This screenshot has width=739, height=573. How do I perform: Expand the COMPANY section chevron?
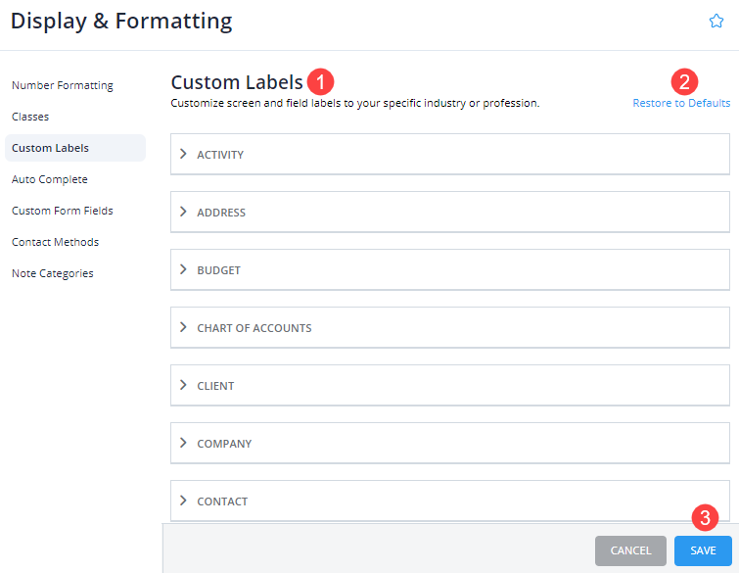tap(183, 443)
